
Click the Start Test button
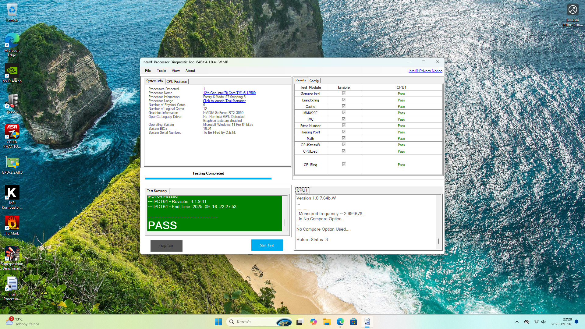pyautogui.click(x=267, y=245)
